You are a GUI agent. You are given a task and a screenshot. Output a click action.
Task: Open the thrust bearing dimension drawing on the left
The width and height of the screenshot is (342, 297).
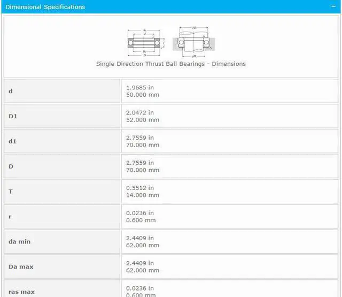[146, 42]
